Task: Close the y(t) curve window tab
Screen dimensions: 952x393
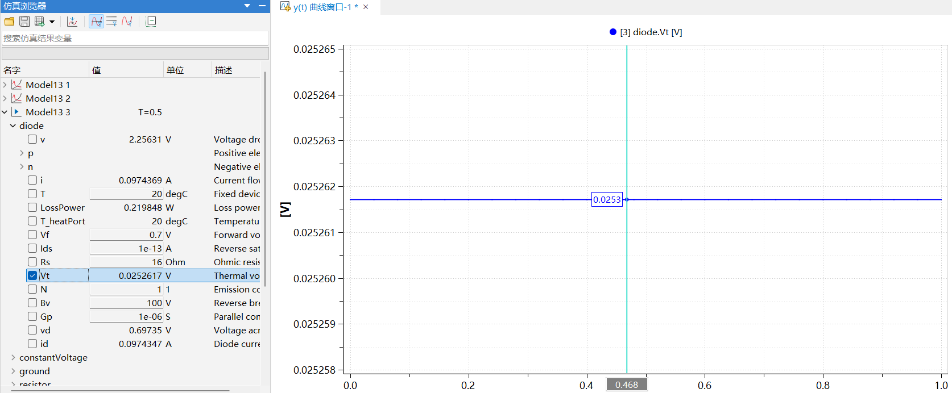Action: (x=366, y=7)
